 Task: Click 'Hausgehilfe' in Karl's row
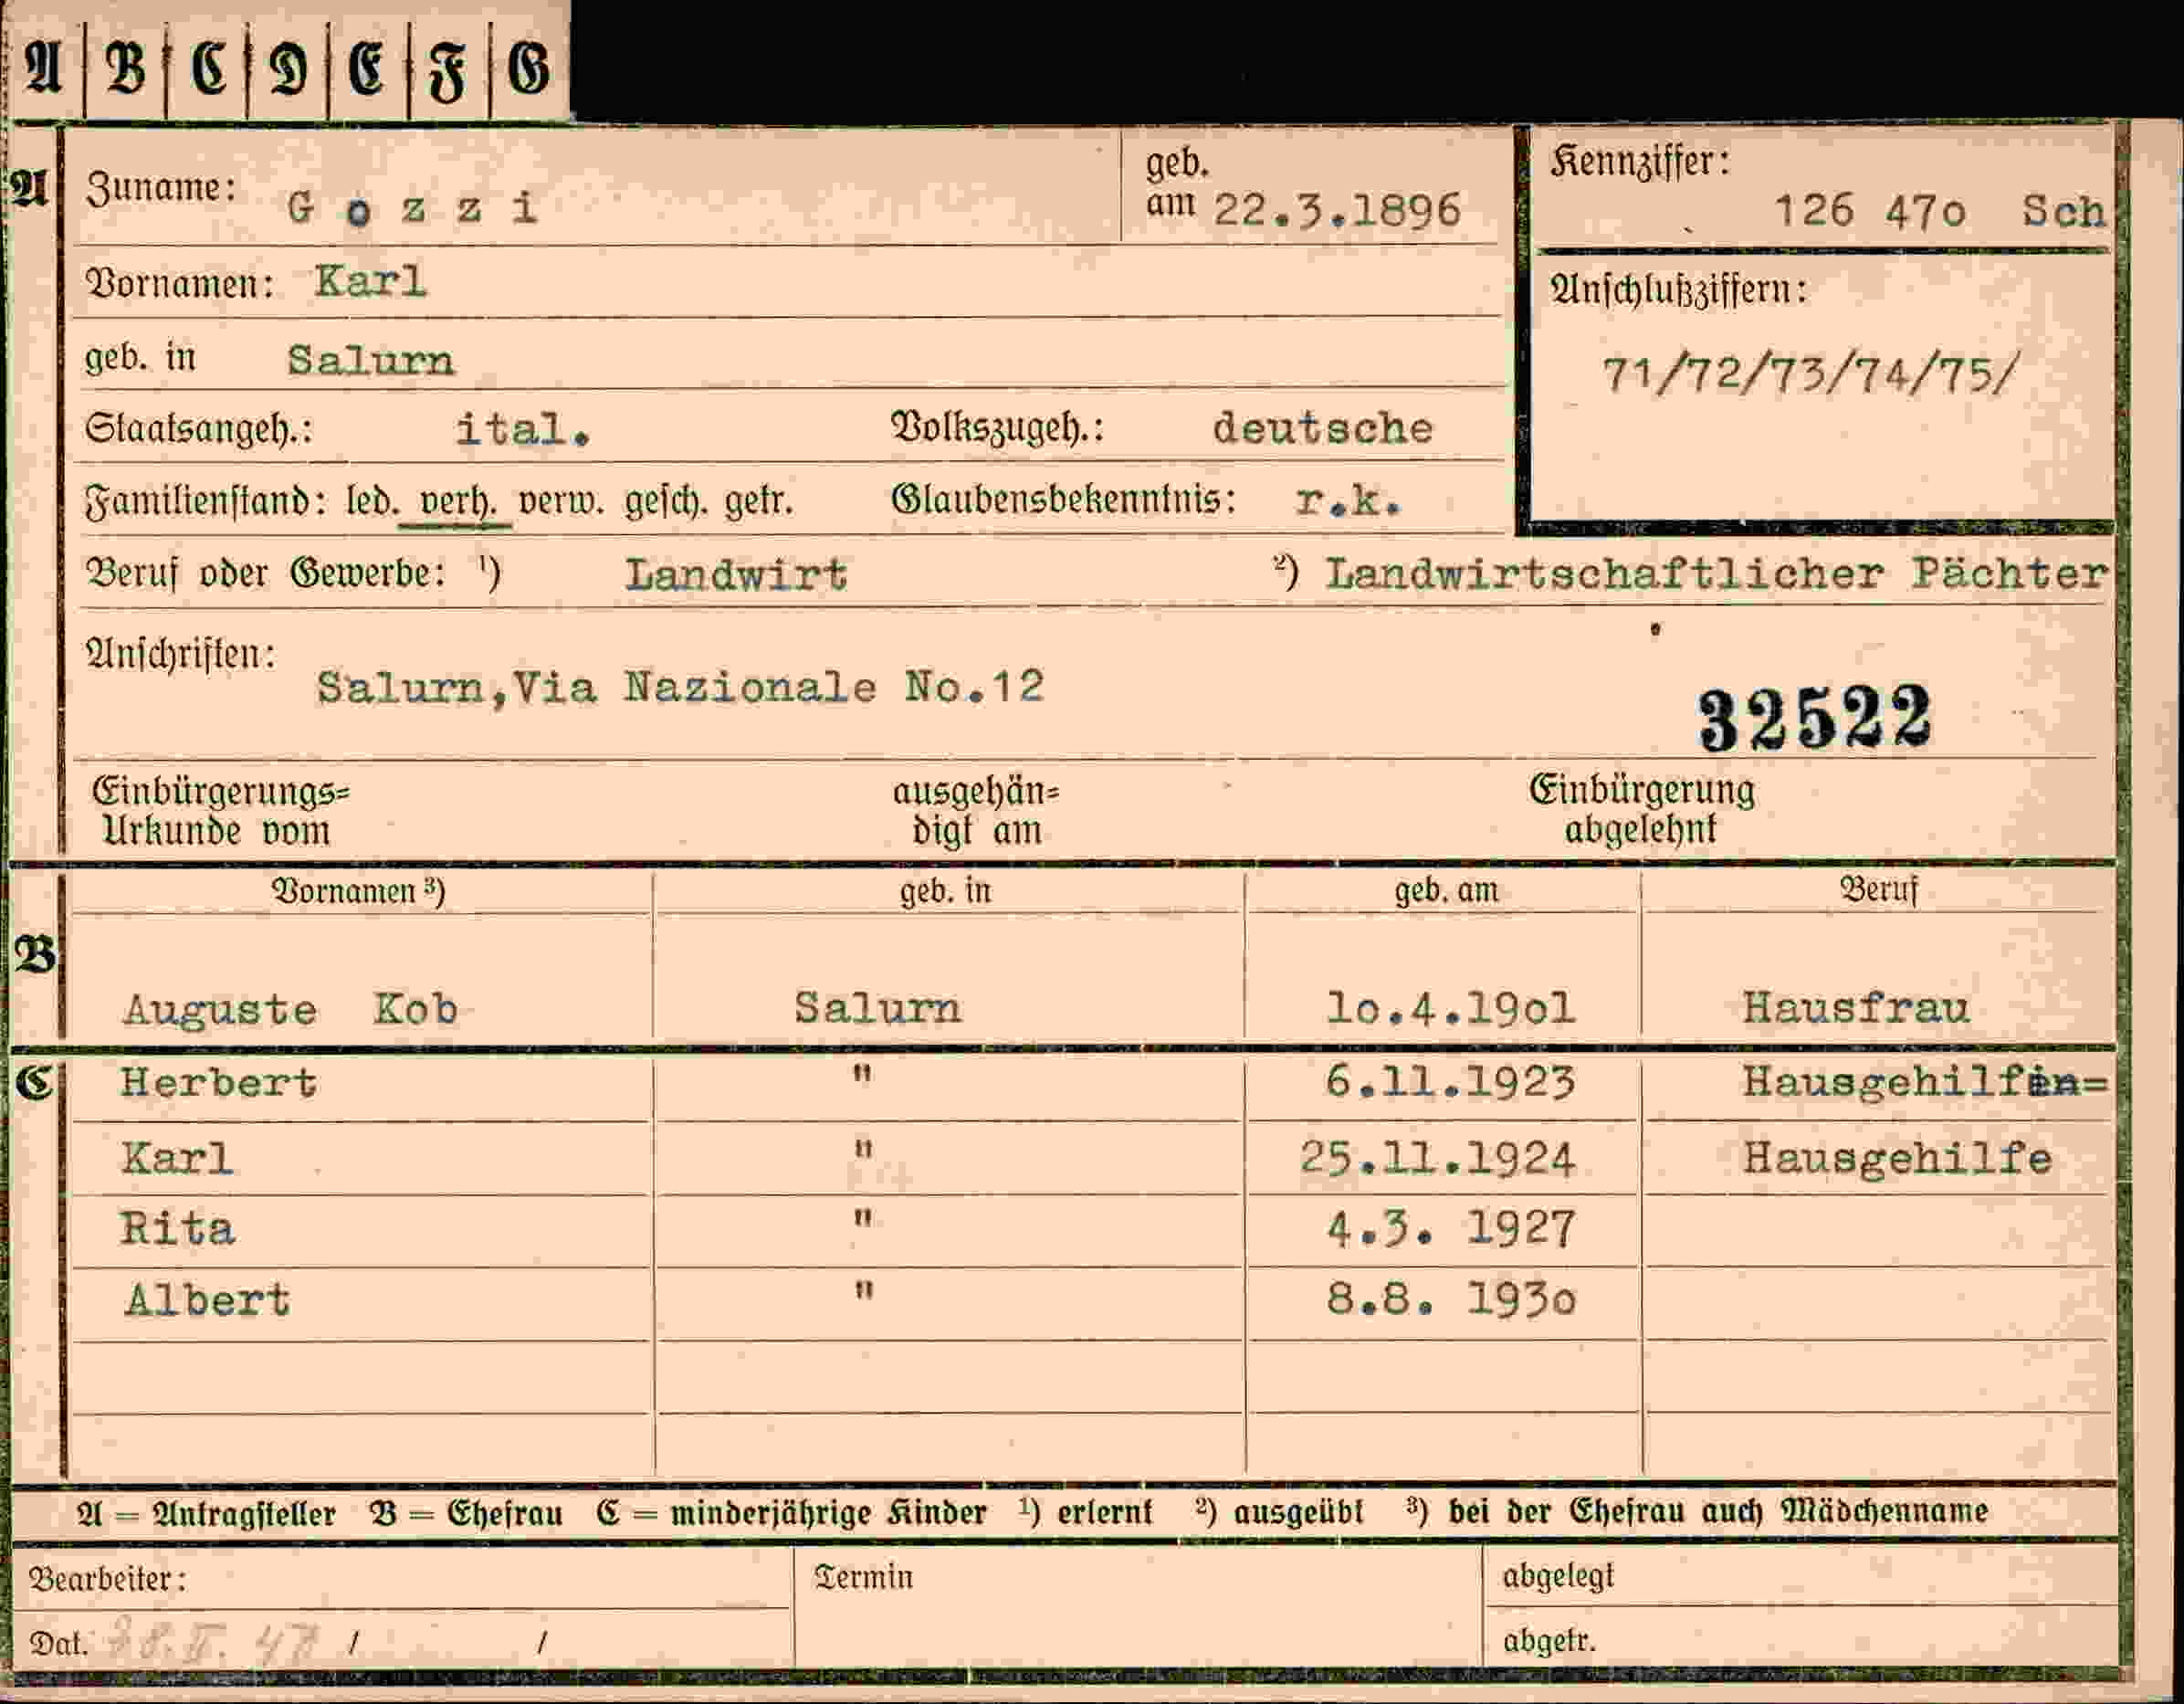pos(1897,1158)
